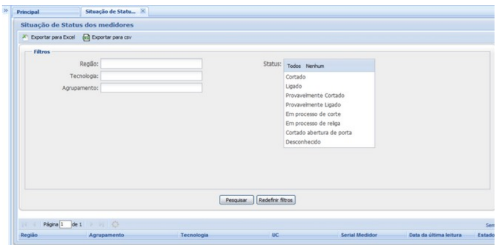The image size is (498, 248).
Task: Open the Agrupamento filter field
Action: click(x=151, y=88)
